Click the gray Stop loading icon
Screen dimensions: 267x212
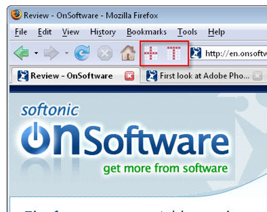105,53
